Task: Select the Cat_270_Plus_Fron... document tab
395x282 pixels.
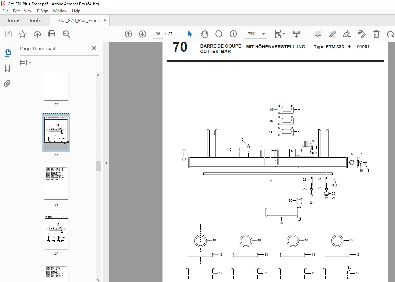Action: [80, 21]
